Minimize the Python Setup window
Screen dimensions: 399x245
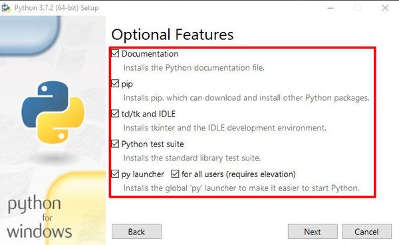331,8
